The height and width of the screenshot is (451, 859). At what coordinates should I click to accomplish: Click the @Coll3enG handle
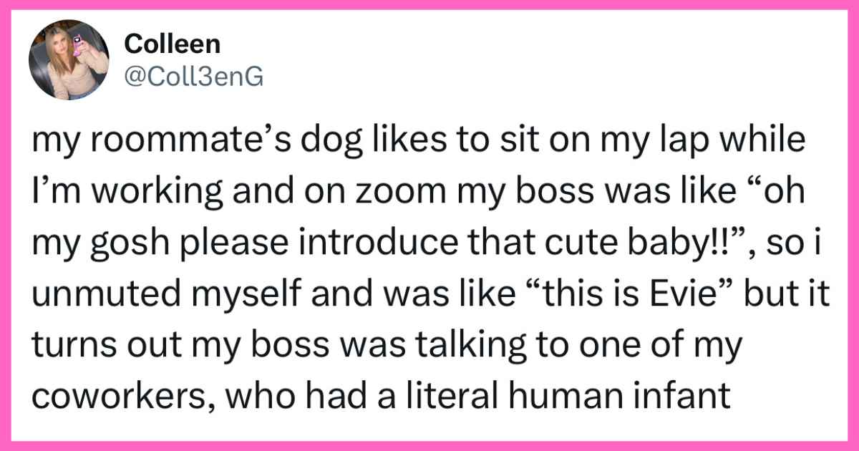[x=194, y=77]
